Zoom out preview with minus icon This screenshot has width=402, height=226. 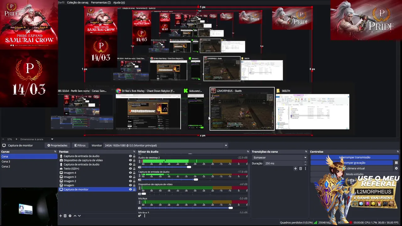click(3, 139)
